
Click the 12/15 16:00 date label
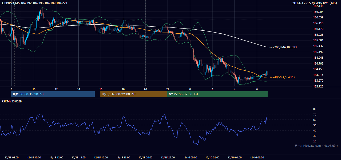tap(101, 158)
